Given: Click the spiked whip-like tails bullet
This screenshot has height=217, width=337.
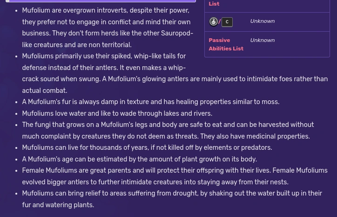Looking at the screenshot, I should [x=104, y=56].
